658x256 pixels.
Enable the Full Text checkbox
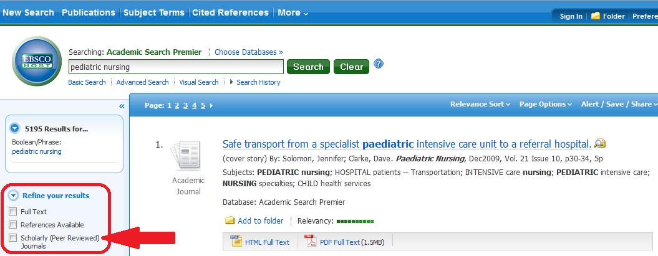click(x=13, y=212)
